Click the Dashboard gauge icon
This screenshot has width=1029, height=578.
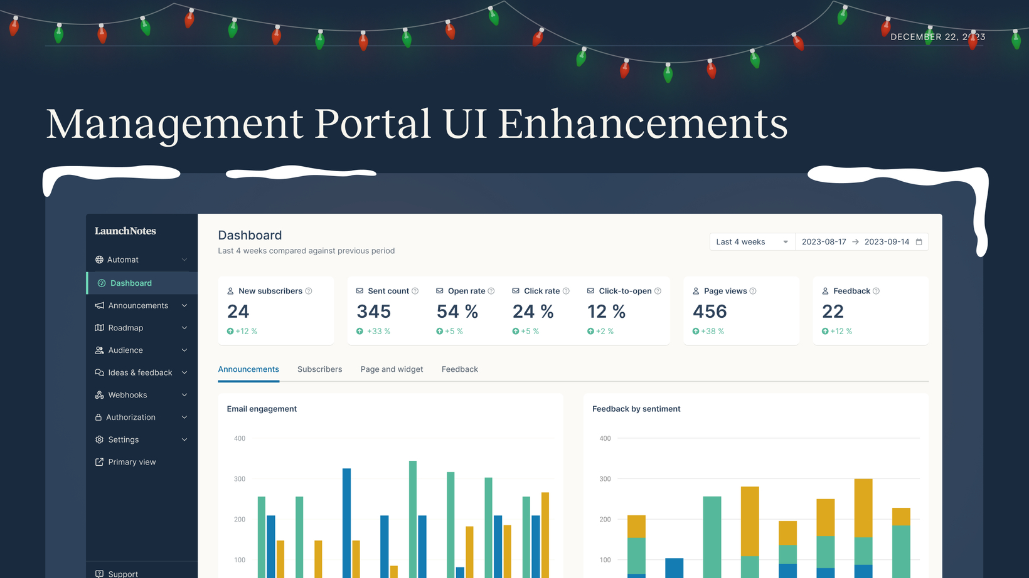(102, 283)
